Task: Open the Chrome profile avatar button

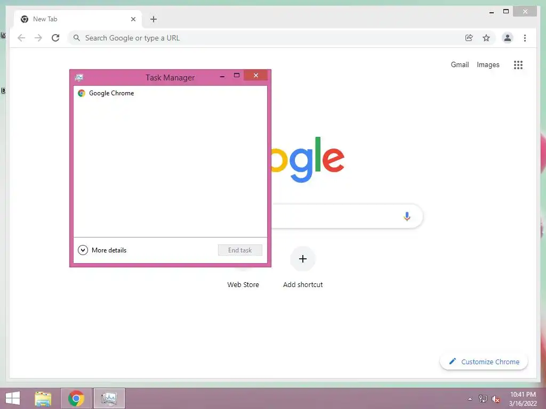Action: point(508,38)
